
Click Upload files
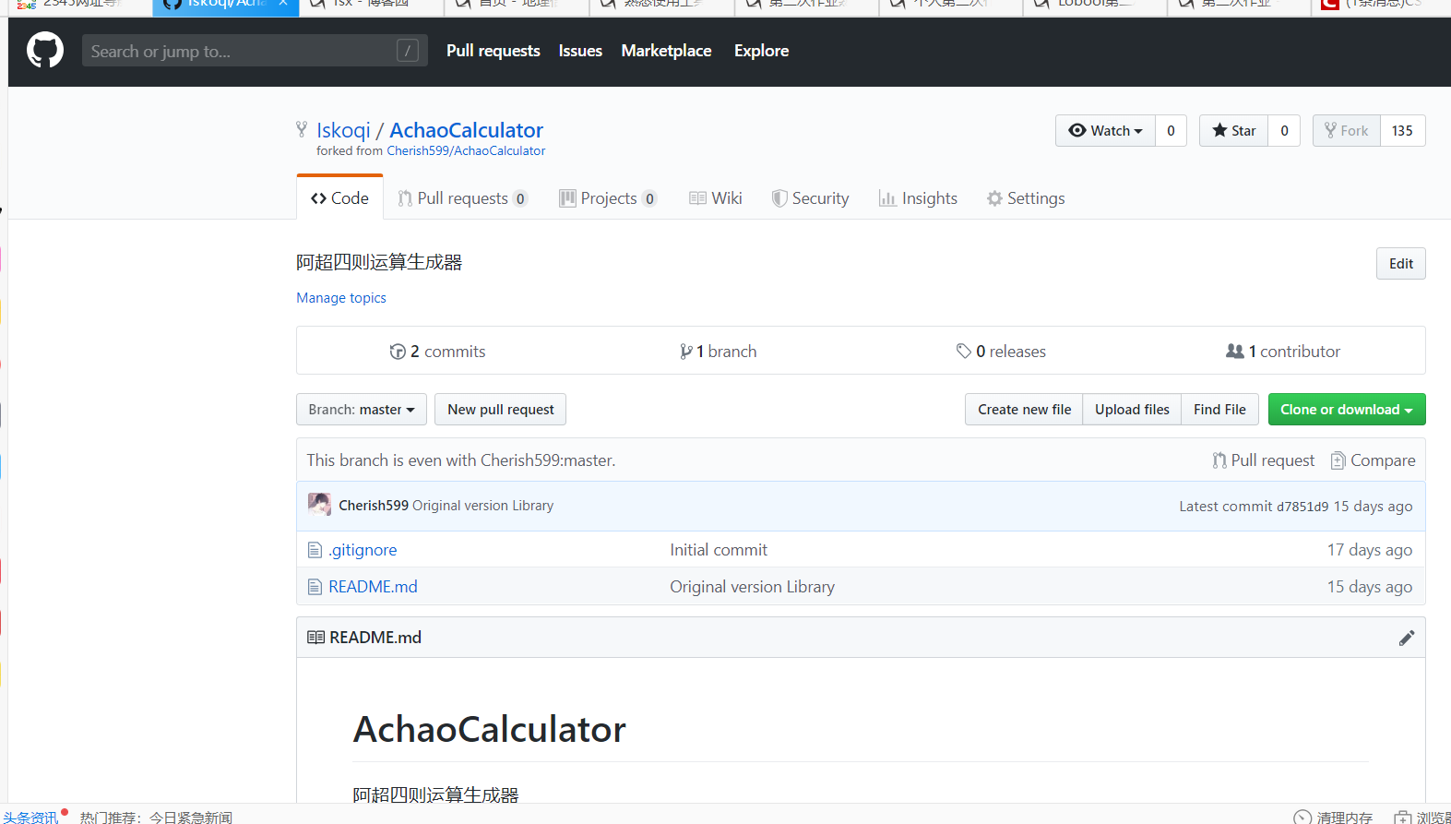(1132, 410)
